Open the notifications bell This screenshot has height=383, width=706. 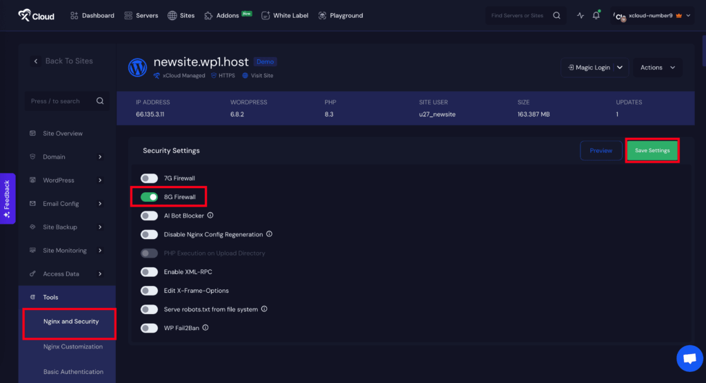point(596,15)
